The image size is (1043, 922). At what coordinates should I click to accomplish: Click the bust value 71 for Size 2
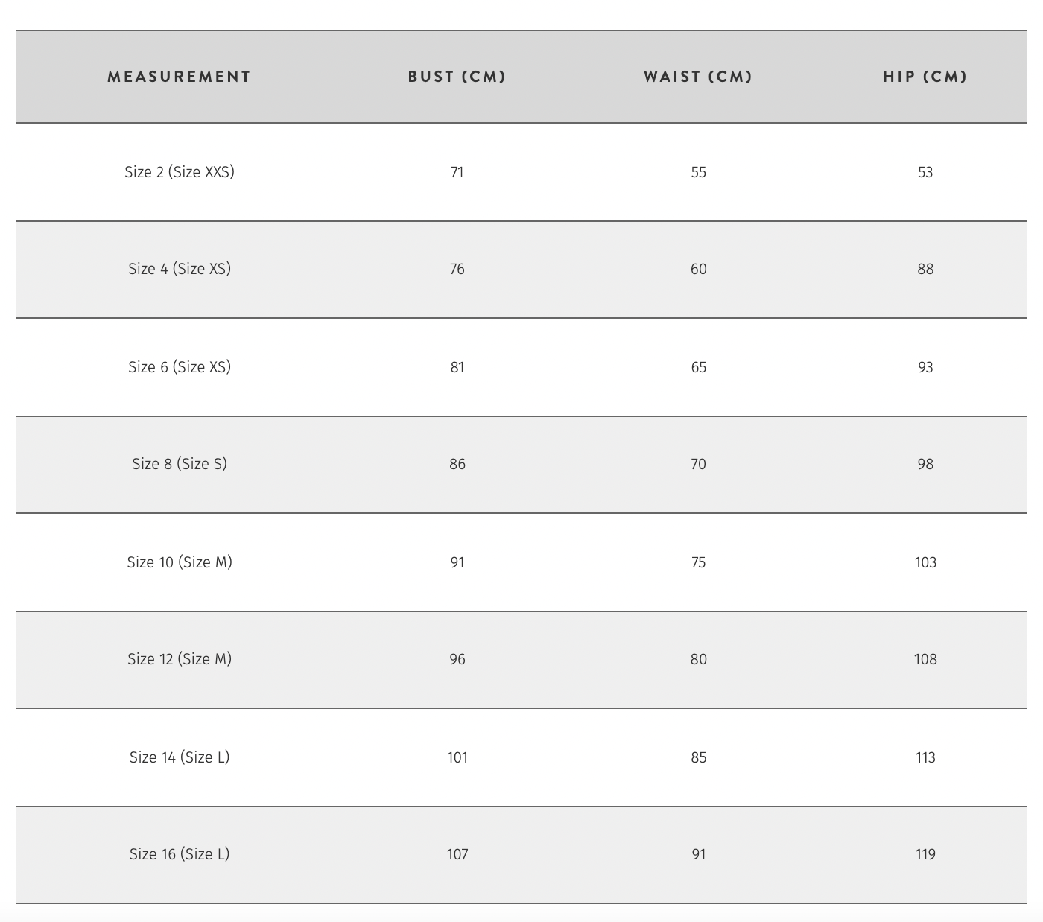[457, 173]
